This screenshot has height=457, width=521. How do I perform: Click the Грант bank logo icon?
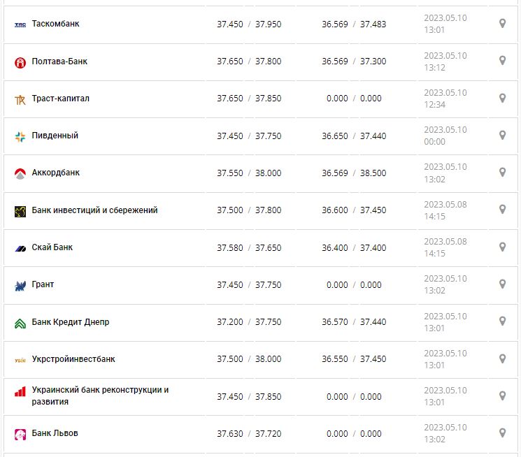click(20, 285)
